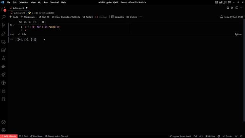Viewport: 245px width, 138px height.
Task: Open cell output more actions ellipsis
Action: click(11, 39)
